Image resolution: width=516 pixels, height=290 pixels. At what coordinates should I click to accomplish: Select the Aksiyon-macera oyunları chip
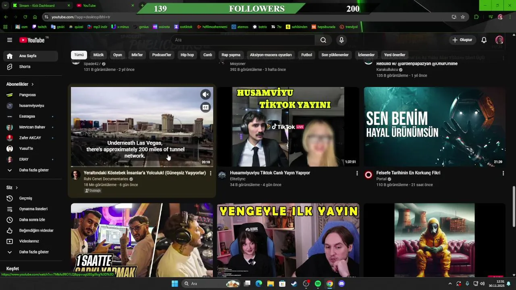271,55
